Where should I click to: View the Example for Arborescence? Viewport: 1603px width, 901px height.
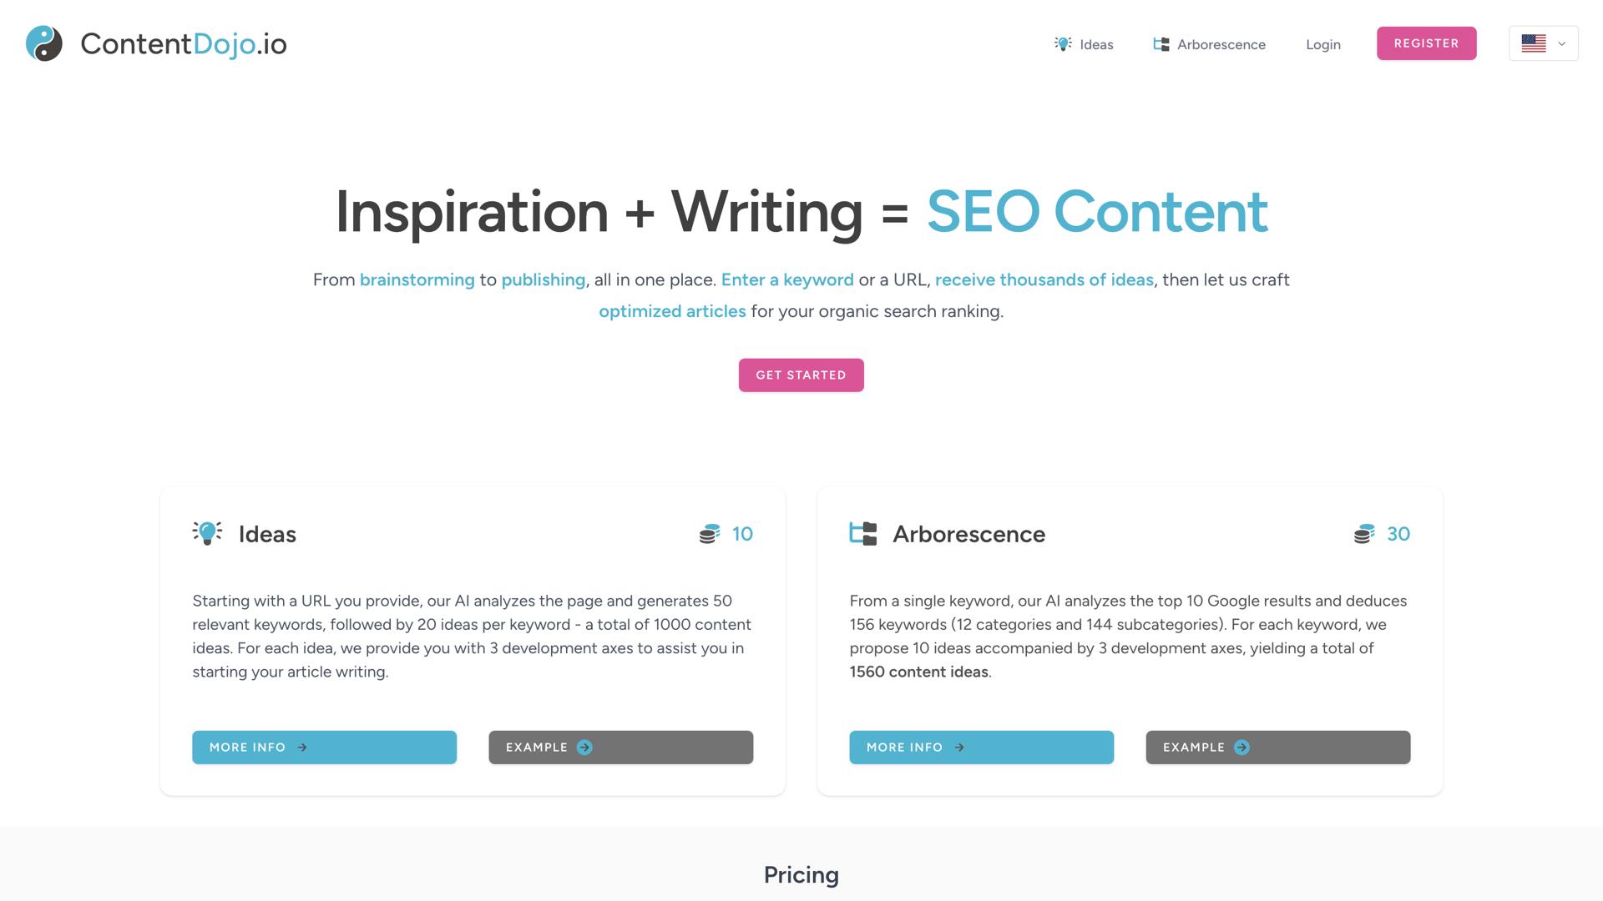[1277, 747]
